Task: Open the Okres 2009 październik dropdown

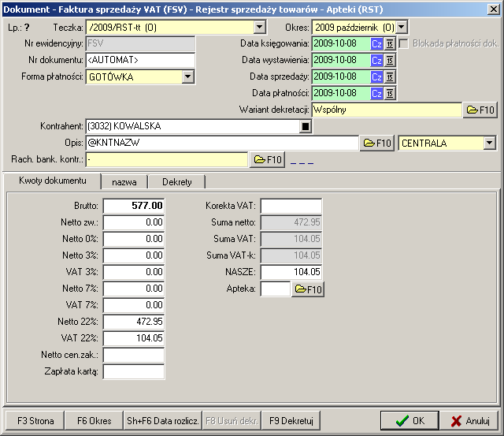Action: 402,28
